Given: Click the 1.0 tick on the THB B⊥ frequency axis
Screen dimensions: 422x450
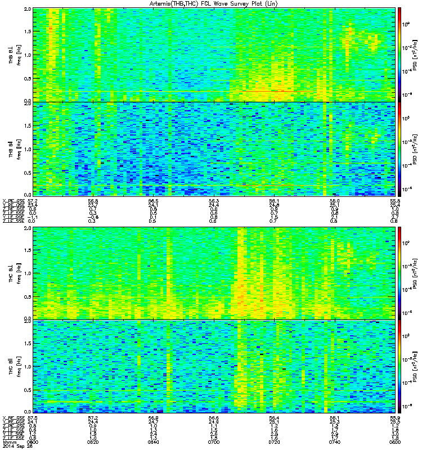Looking at the screenshot, I should point(28,55).
